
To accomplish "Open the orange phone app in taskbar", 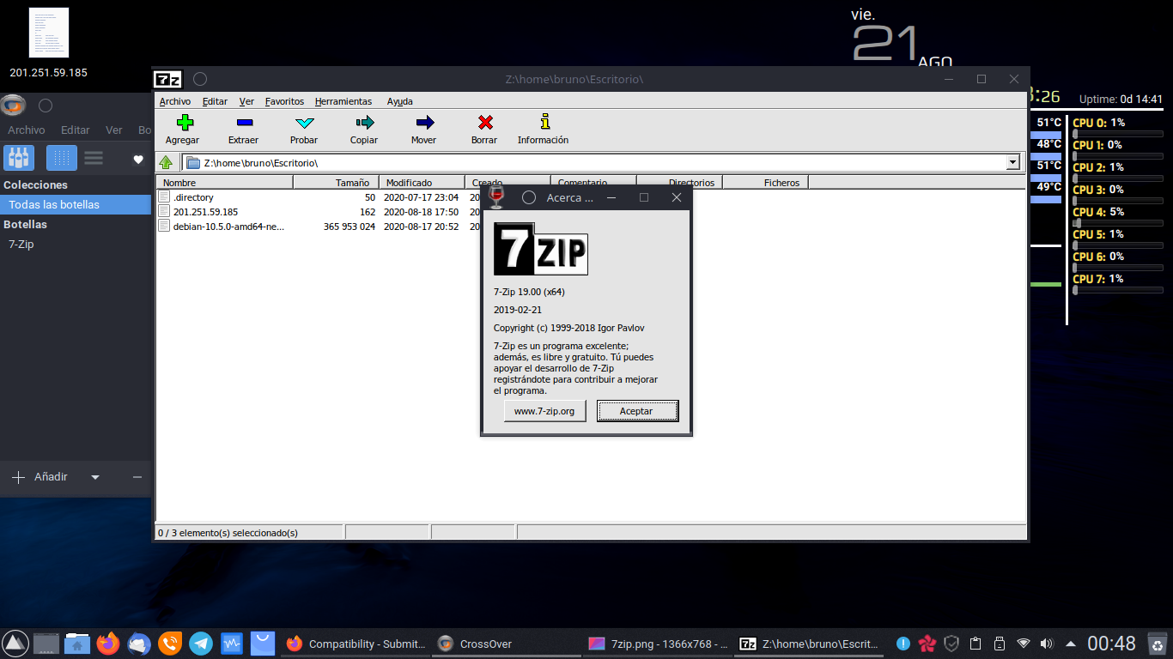I will [170, 643].
